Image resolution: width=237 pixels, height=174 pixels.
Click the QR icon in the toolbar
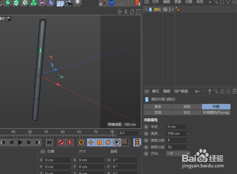pos(111,3)
